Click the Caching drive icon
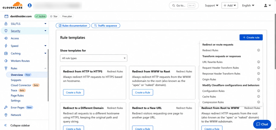The image size is (276, 130). (6, 53)
